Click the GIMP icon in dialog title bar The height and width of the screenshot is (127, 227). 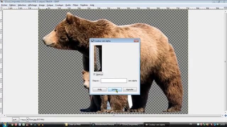pyautogui.click(x=92, y=41)
